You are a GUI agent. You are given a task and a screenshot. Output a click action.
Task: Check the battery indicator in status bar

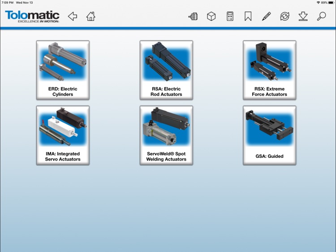coord(331,3)
